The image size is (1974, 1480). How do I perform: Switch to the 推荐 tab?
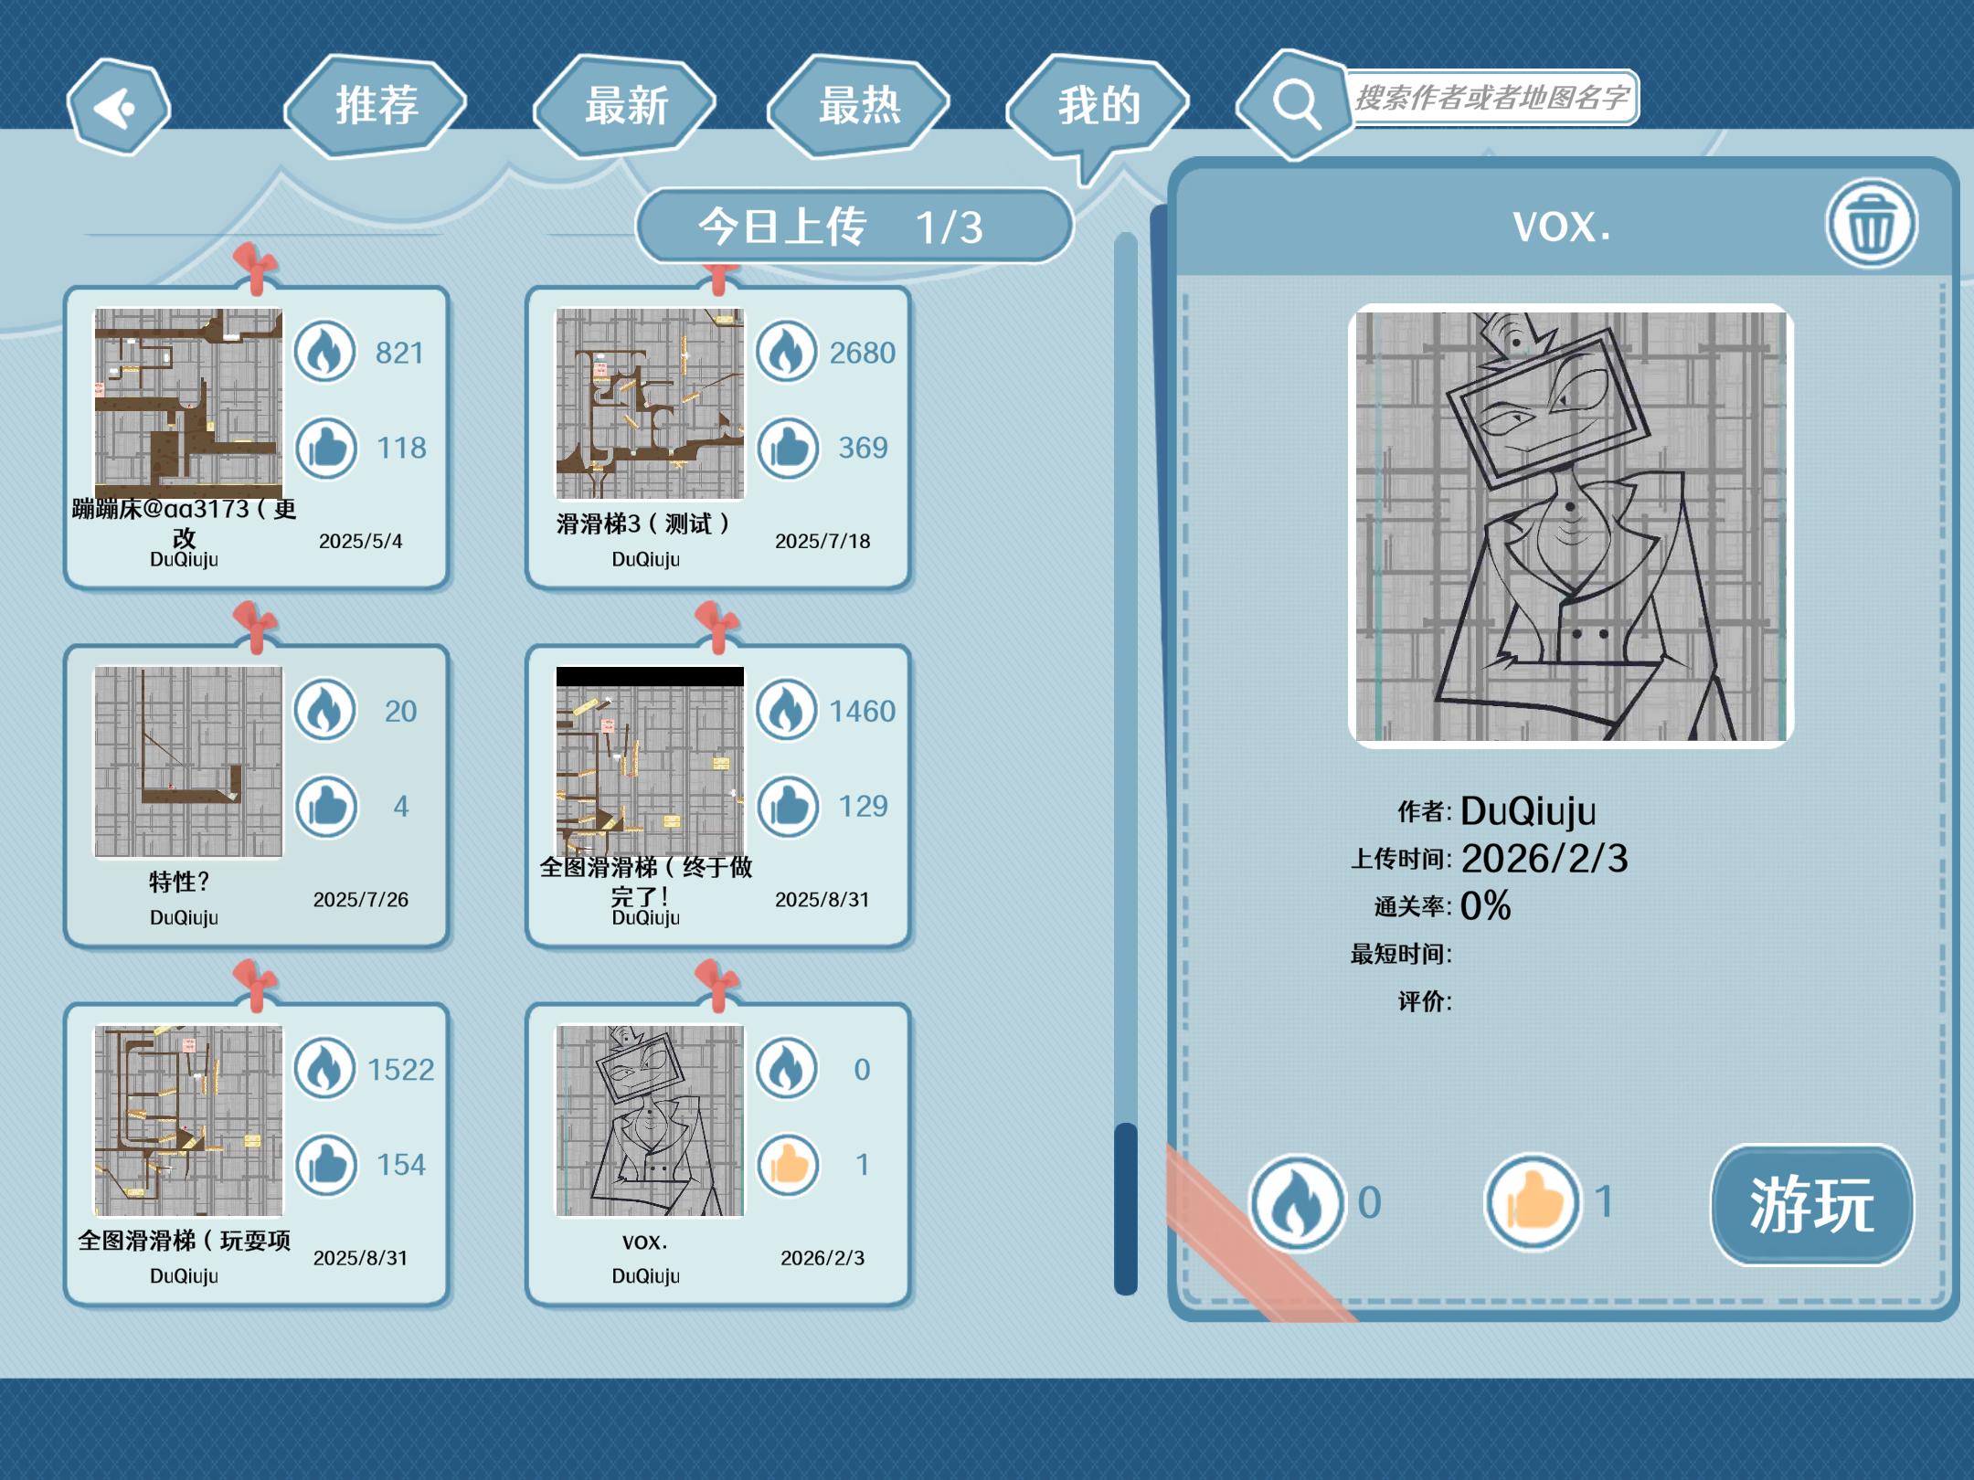click(x=377, y=106)
